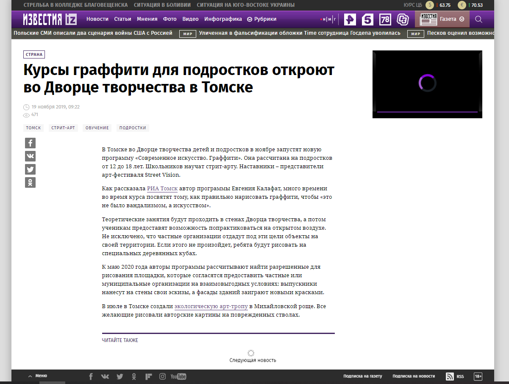
Task: Click the article date '19 ноября 2019, 09:22'
Action: click(x=56, y=107)
